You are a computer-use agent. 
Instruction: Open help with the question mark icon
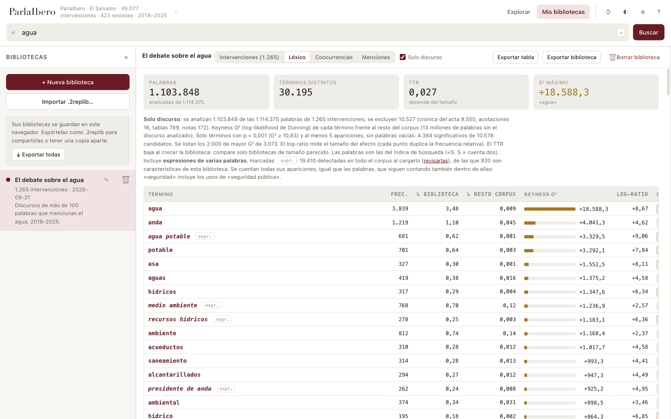(x=658, y=12)
